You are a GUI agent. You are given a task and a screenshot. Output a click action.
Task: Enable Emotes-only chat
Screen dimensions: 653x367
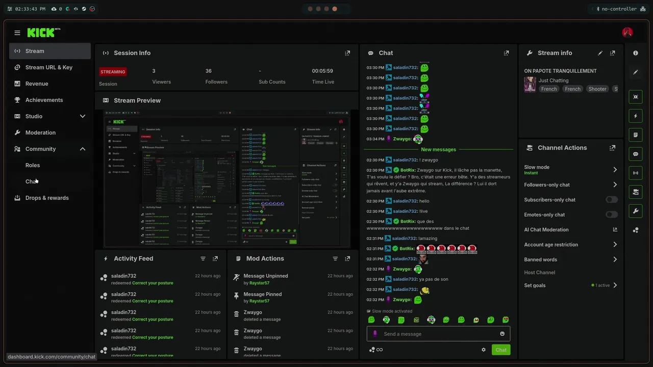[x=611, y=215]
